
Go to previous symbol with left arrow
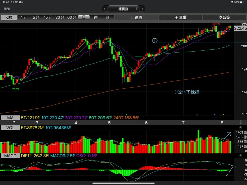tap(104, 9)
